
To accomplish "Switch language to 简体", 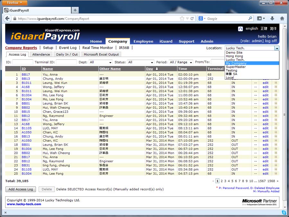I will click(273, 29).
